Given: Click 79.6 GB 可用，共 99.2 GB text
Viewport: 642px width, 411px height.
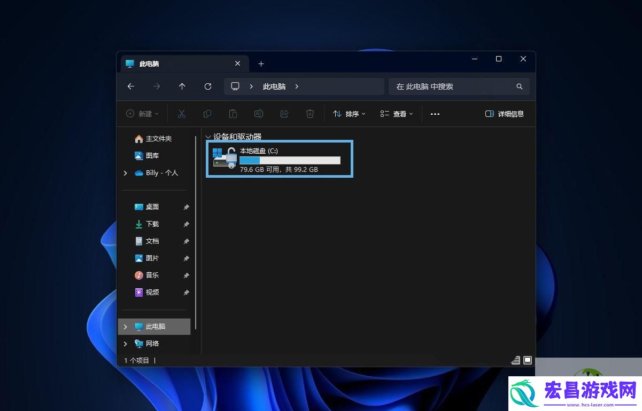Looking at the screenshot, I should [x=279, y=170].
